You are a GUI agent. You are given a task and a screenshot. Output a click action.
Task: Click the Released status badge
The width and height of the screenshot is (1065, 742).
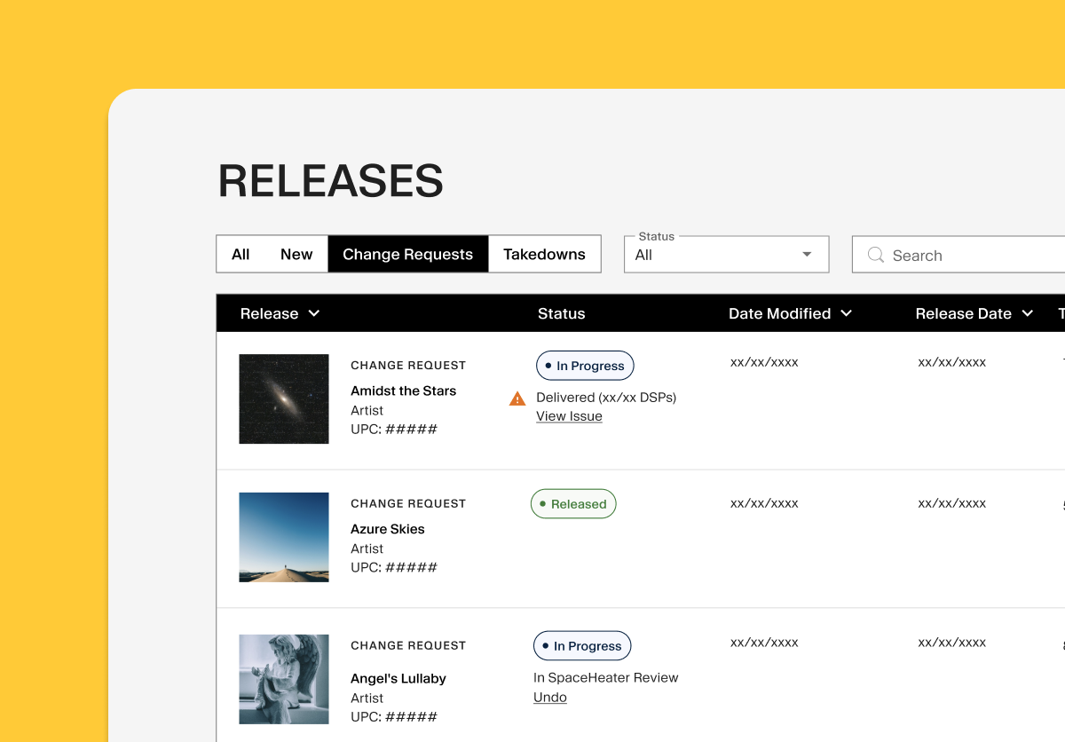(x=573, y=504)
